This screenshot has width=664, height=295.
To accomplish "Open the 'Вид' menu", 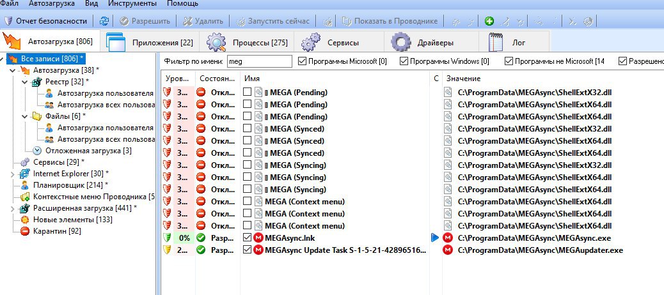I will click(91, 4).
